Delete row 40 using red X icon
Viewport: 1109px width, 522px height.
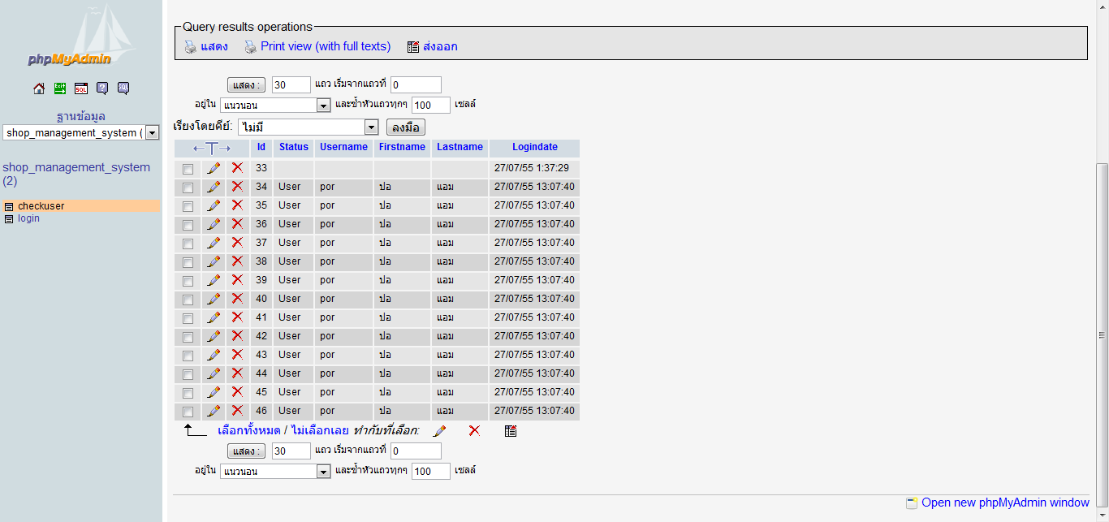(x=237, y=299)
